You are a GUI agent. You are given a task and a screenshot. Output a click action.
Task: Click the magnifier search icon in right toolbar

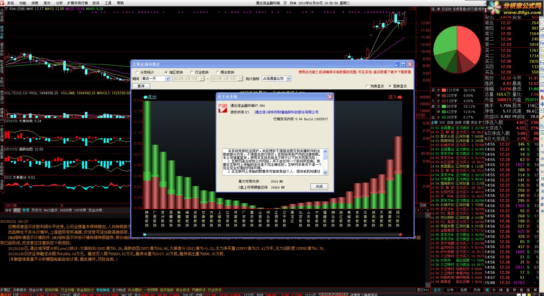[541, 76]
